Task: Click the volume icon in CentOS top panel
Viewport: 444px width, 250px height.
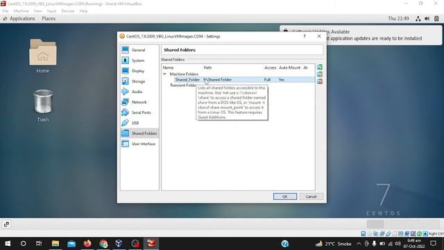Action: [x=427, y=19]
